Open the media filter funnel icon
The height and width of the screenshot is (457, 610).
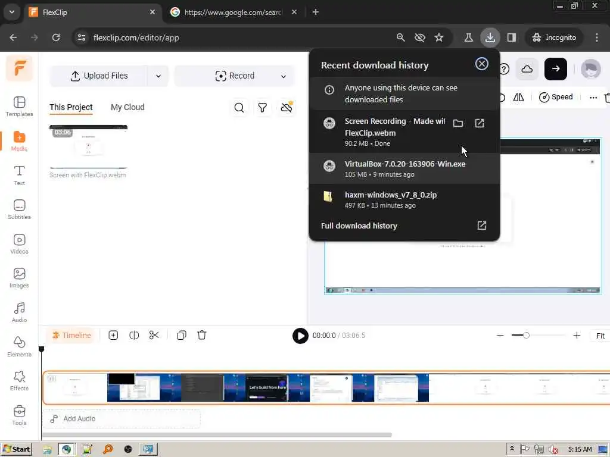[263, 108]
